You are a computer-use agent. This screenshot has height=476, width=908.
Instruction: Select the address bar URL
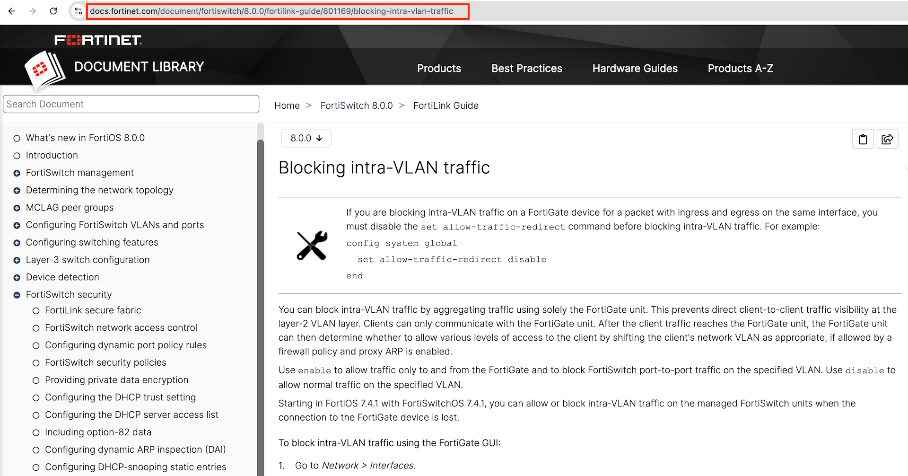pyautogui.click(x=271, y=11)
